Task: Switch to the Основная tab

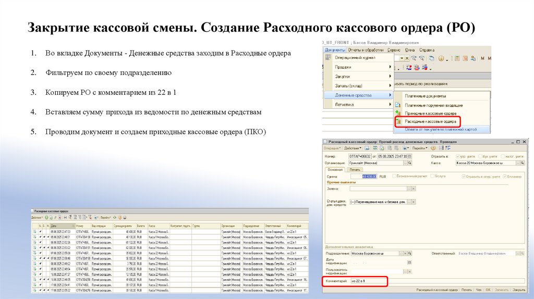Action: pos(335,170)
